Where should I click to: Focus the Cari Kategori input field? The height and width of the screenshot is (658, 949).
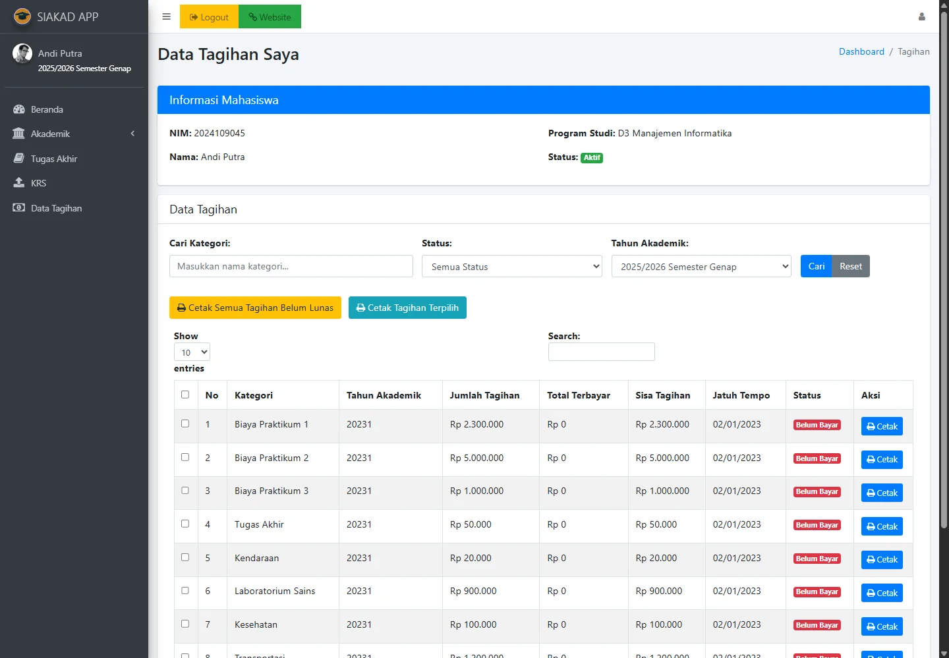point(291,266)
